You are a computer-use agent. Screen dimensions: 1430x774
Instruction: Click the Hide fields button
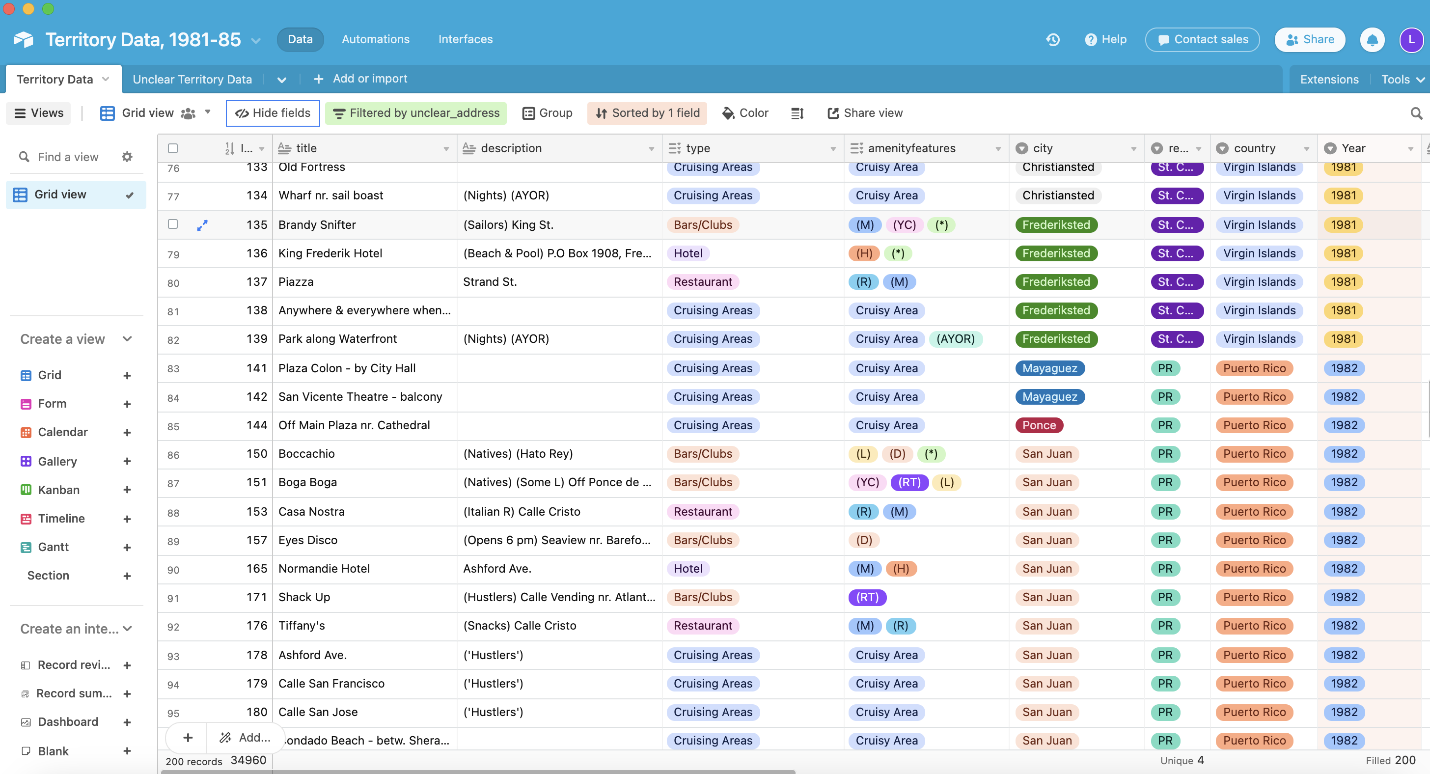273,113
